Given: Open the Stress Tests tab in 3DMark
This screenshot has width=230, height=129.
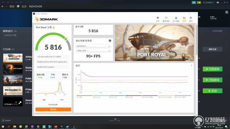Looking at the screenshot, I should coord(176,19).
